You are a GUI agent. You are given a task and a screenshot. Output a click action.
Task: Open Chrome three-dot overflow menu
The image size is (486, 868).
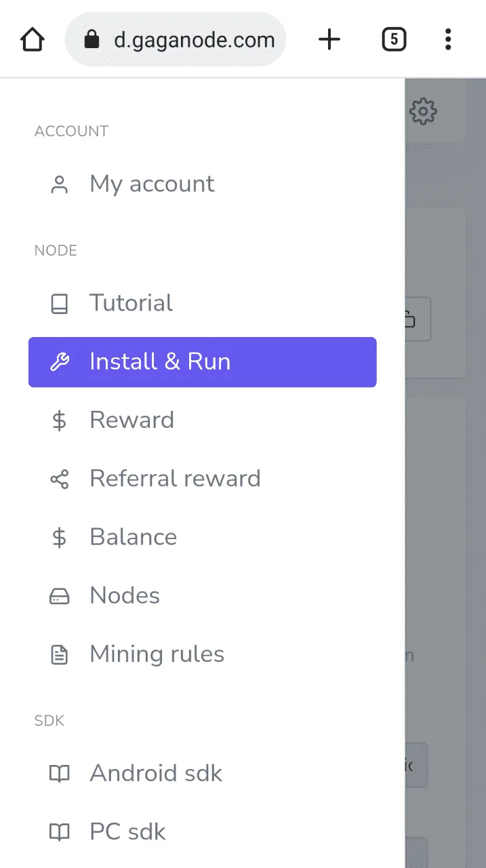click(x=448, y=39)
